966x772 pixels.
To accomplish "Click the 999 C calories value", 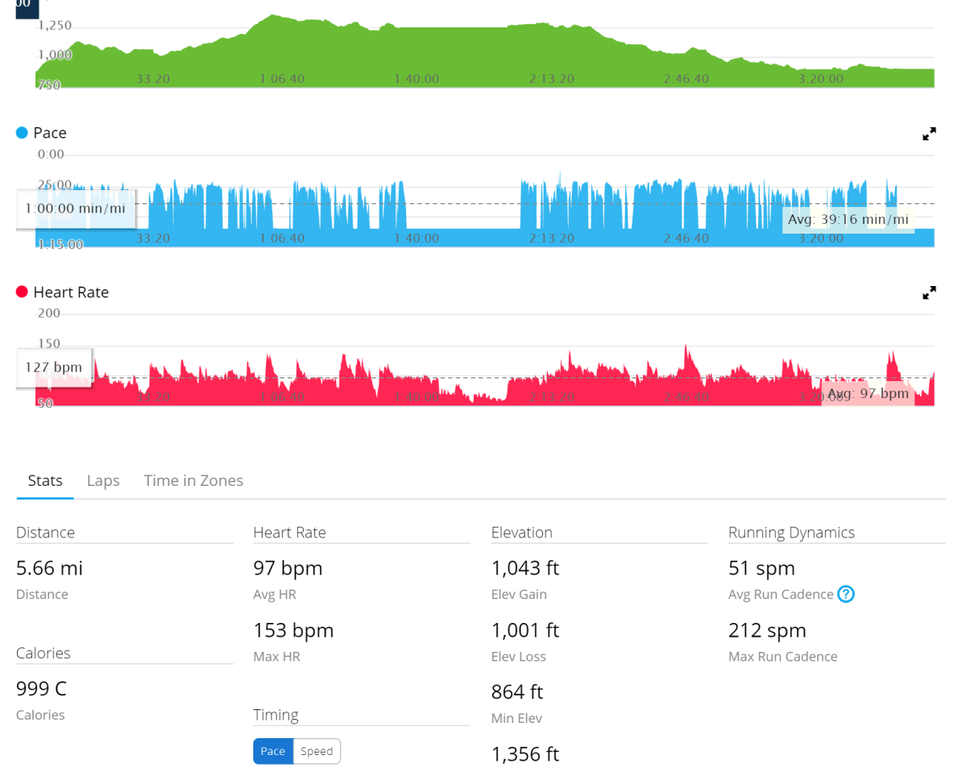I will point(41,689).
